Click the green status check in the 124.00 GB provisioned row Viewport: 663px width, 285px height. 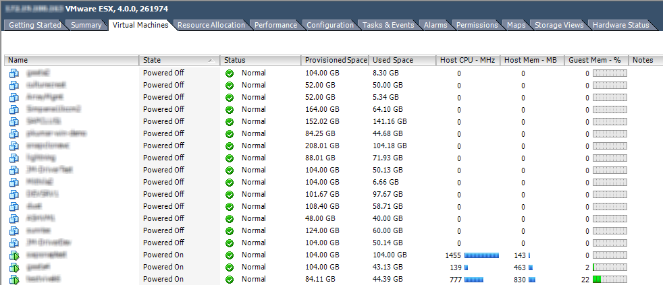230,231
